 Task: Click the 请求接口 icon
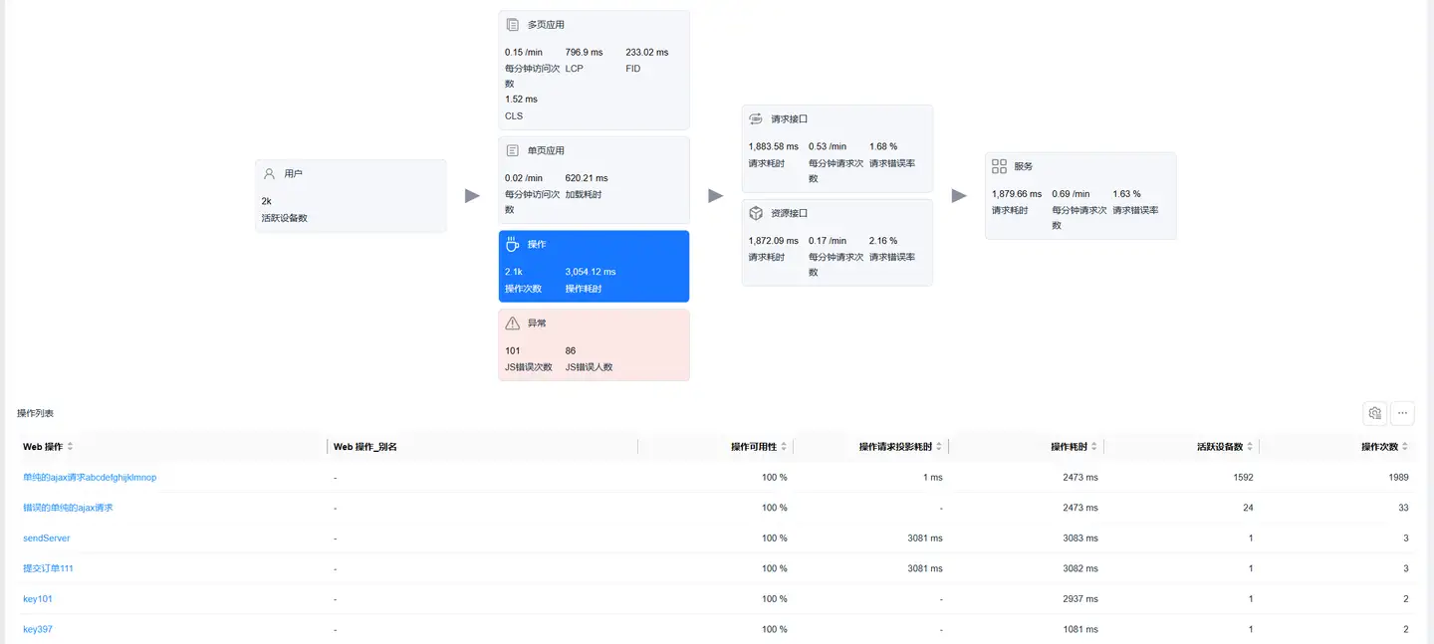pyautogui.click(x=756, y=118)
